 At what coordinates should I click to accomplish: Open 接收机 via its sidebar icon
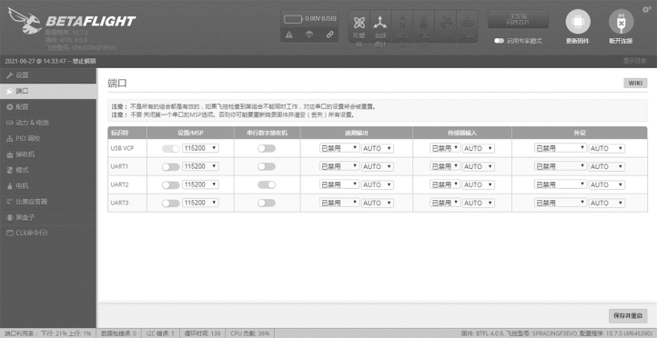coord(10,154)
